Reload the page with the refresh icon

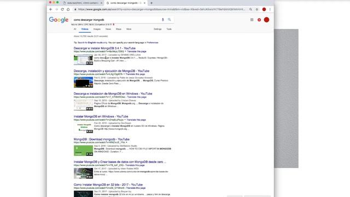[x=62, y=9]
